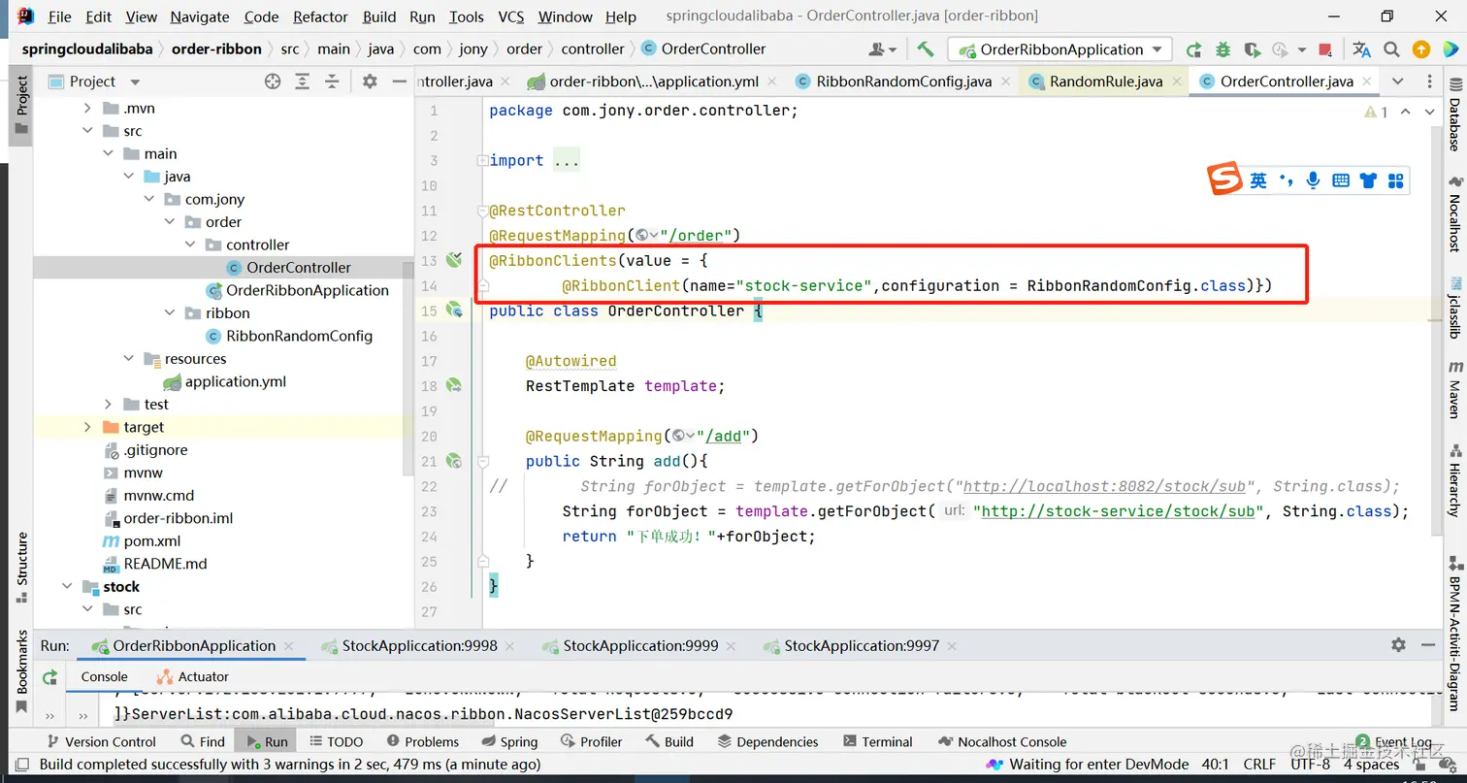
Task: Open Run panel settings gear
Action: coord(1398,644)
